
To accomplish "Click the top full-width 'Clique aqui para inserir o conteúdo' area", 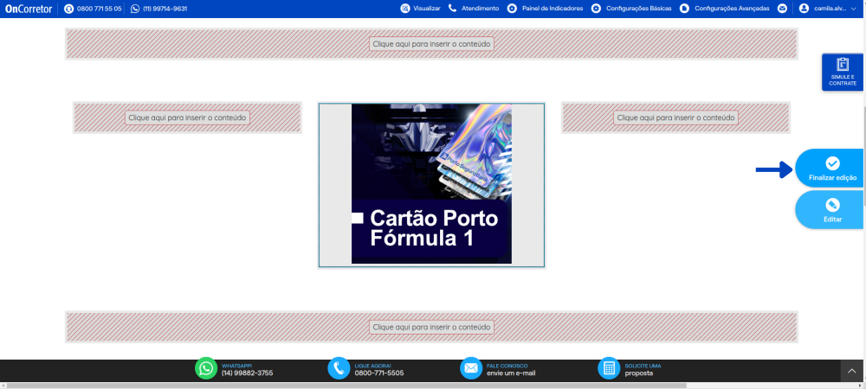I will click(431, 43).
